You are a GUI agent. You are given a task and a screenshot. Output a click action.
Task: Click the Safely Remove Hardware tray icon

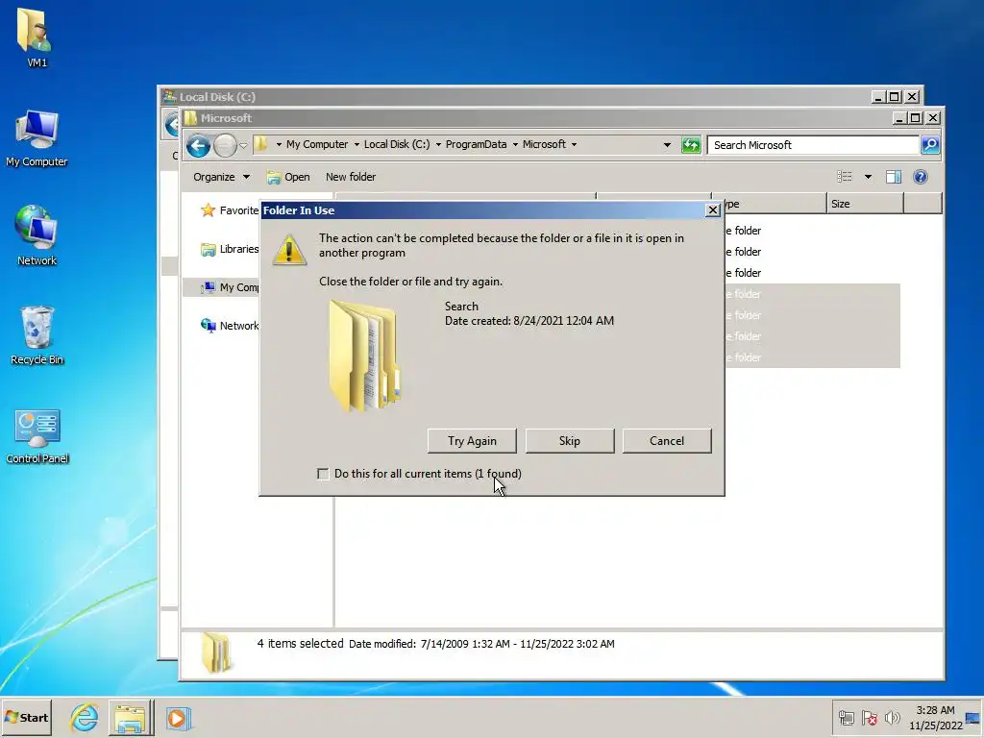click(846, 717)
